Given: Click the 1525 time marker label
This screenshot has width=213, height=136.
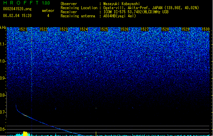Looking at the screenshot, I should pyautogui.click(x=104, y=29).
